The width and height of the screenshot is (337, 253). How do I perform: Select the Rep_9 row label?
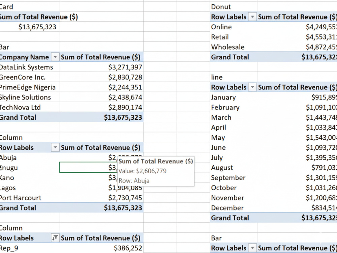click(30, 248)
